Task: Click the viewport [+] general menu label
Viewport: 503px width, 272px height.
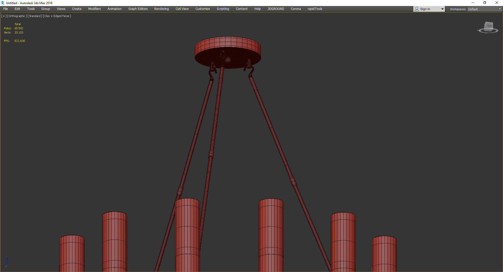Action: (x=4, y=16)
